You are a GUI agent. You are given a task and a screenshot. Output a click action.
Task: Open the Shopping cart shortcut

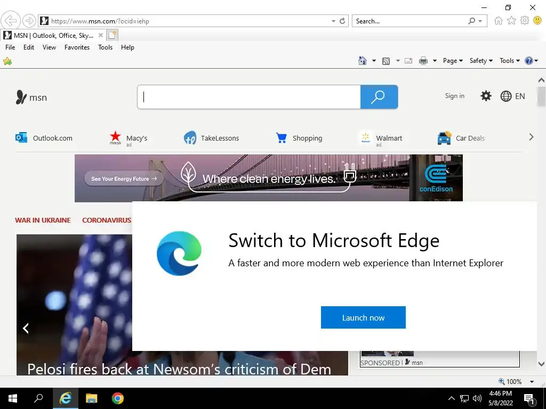299,138
